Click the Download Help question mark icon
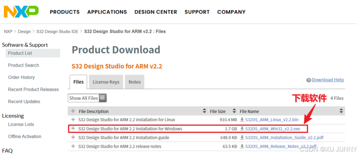The height and width of the screenshot is (155, 358). pos(309,80)
